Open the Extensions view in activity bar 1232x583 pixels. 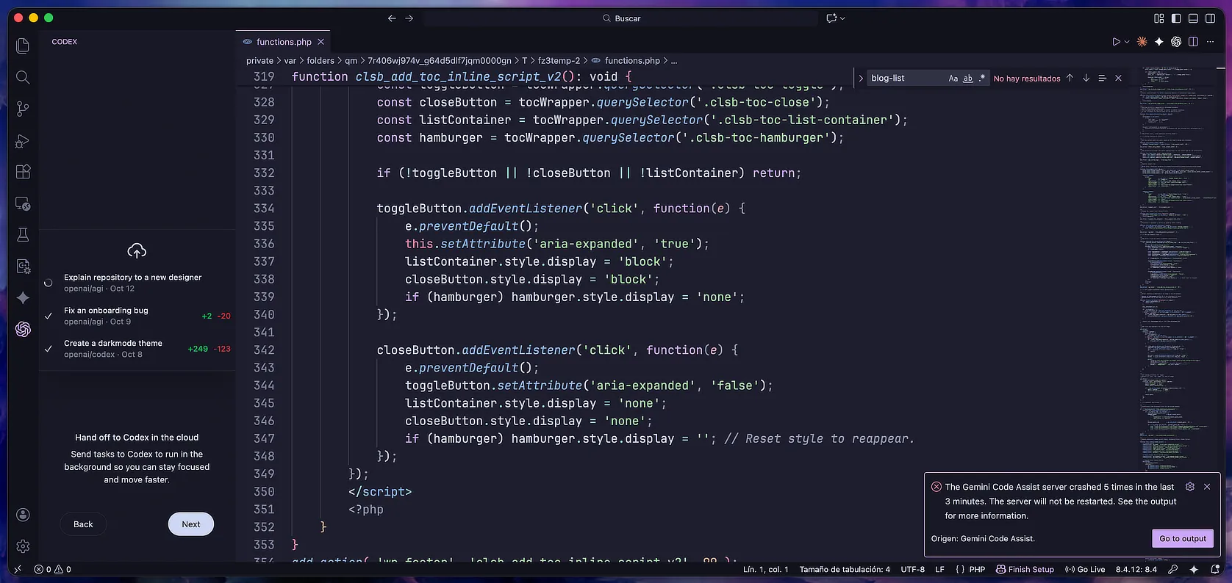[x=23, y=172]
